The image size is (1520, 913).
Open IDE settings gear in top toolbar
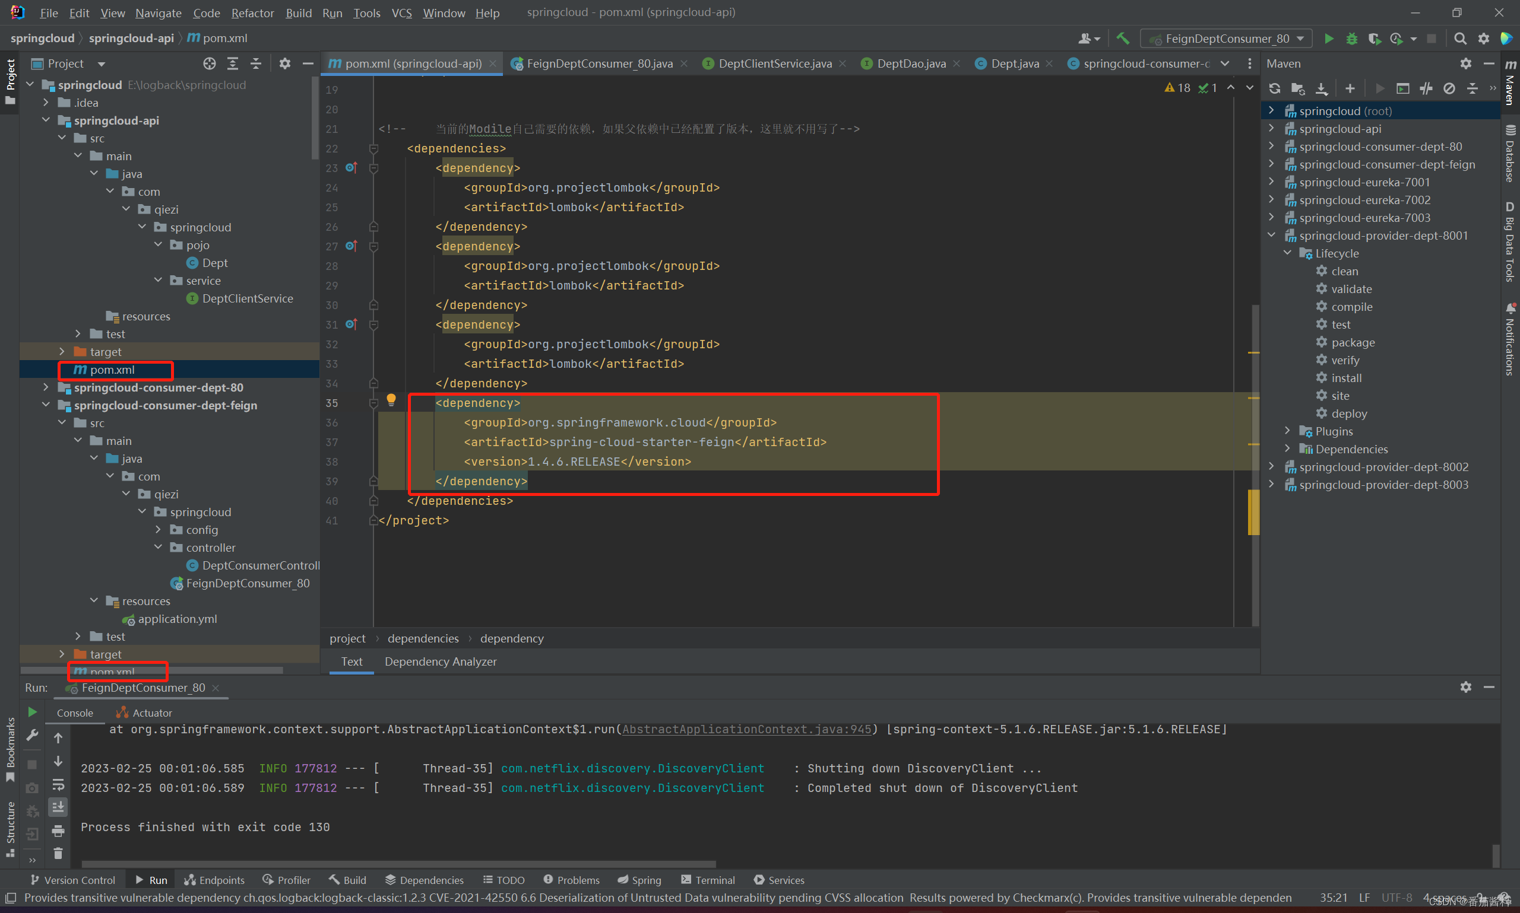click(x=1484, y=39)
